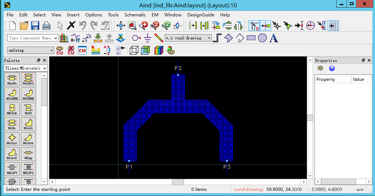Pick the MBstub palette component
The height and width of the screenshot is (196, 375).
[x=12, y=109]
